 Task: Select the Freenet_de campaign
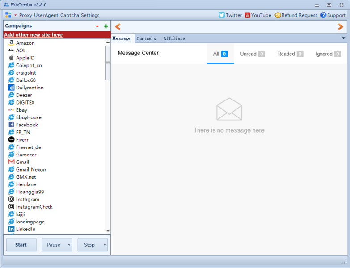[28, 147]
